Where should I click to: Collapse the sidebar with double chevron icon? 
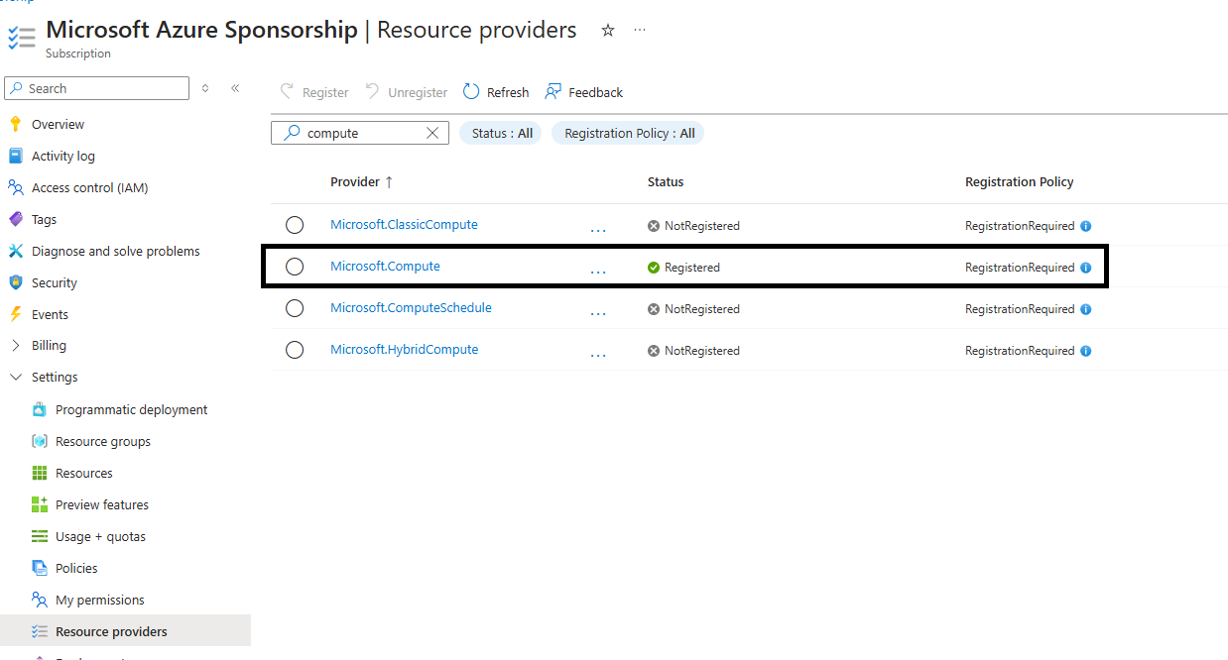(235, 88)
